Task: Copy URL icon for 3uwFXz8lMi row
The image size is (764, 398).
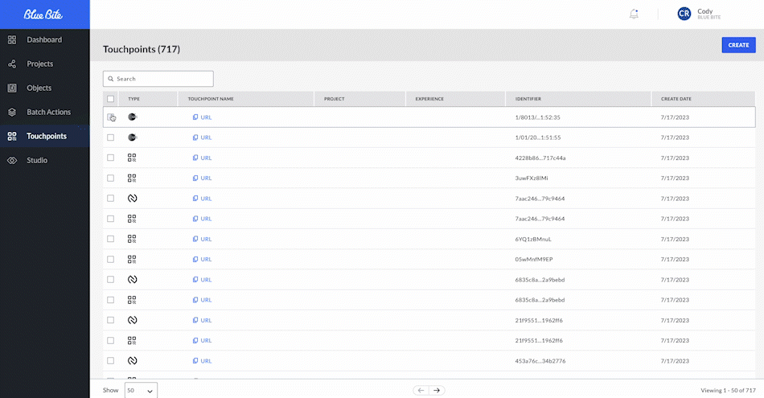Action: tap(195, 178)
